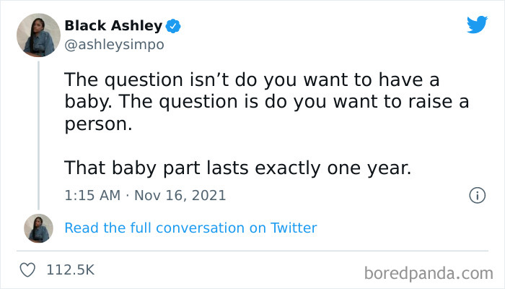Viewport: 505px width, 289px height.
Task: Click the word 'Read' in the conversation link
Action: [80, 228]
